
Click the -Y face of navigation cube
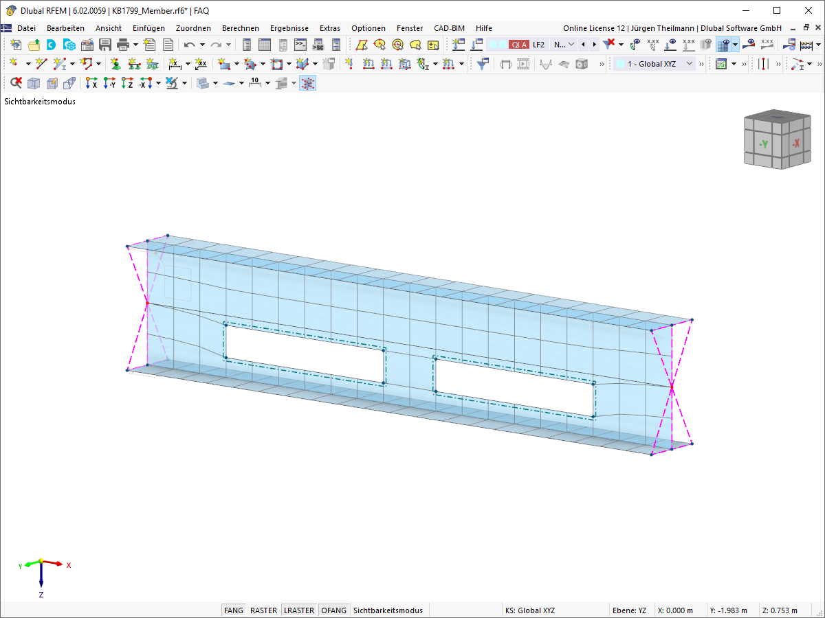pyautogui.click(x=764, y=145)
